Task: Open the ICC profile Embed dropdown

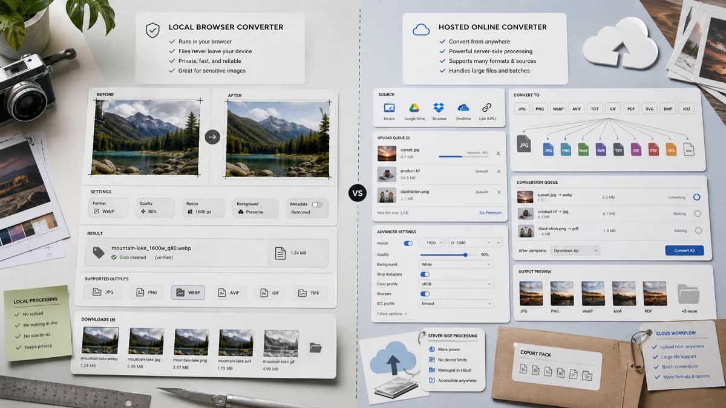Action: point(457,303)
